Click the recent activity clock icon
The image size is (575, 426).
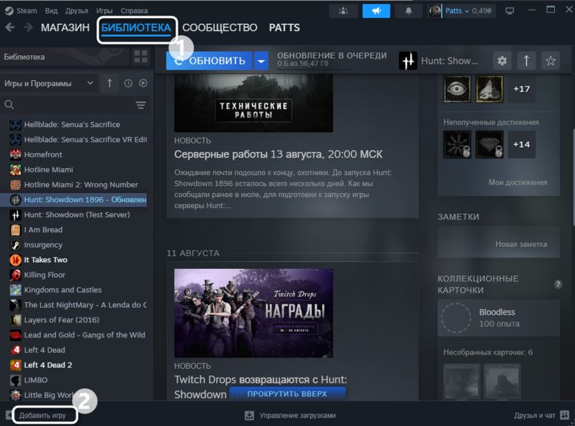pos(129,84)
